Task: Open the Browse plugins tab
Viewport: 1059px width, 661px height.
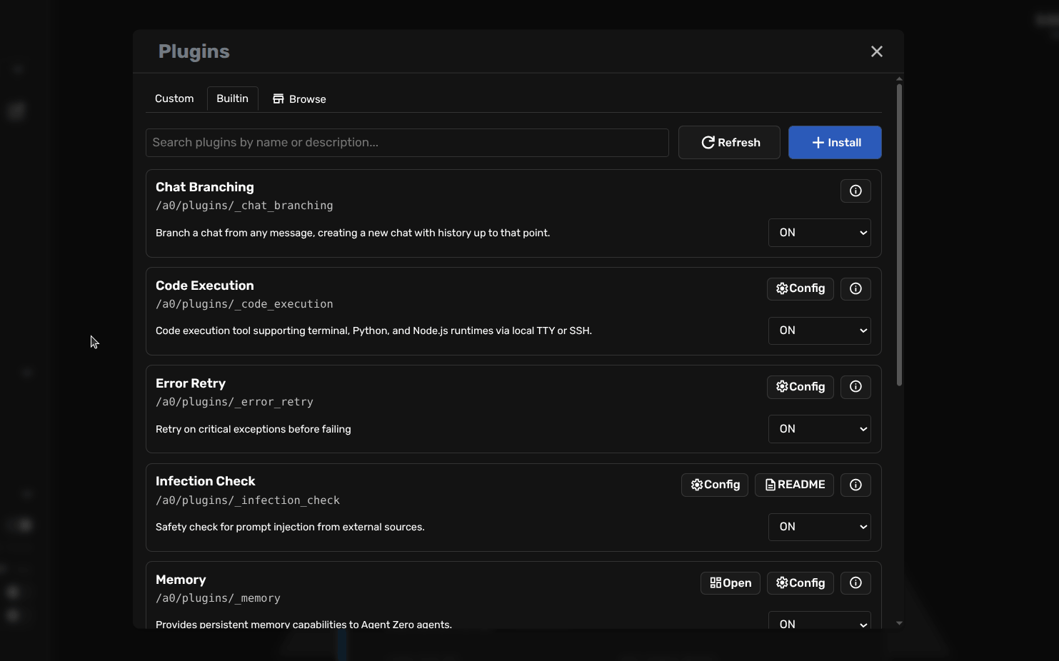Action: coord(299,99)
